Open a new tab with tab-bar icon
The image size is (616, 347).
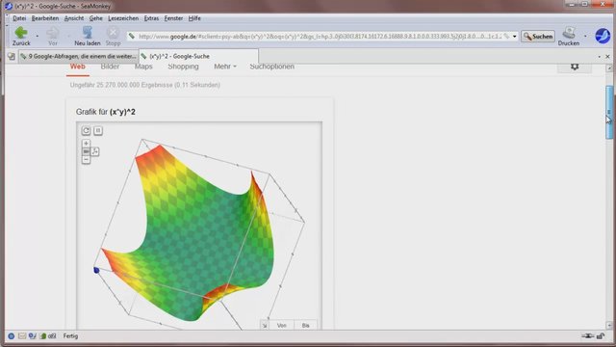[12, 56]
